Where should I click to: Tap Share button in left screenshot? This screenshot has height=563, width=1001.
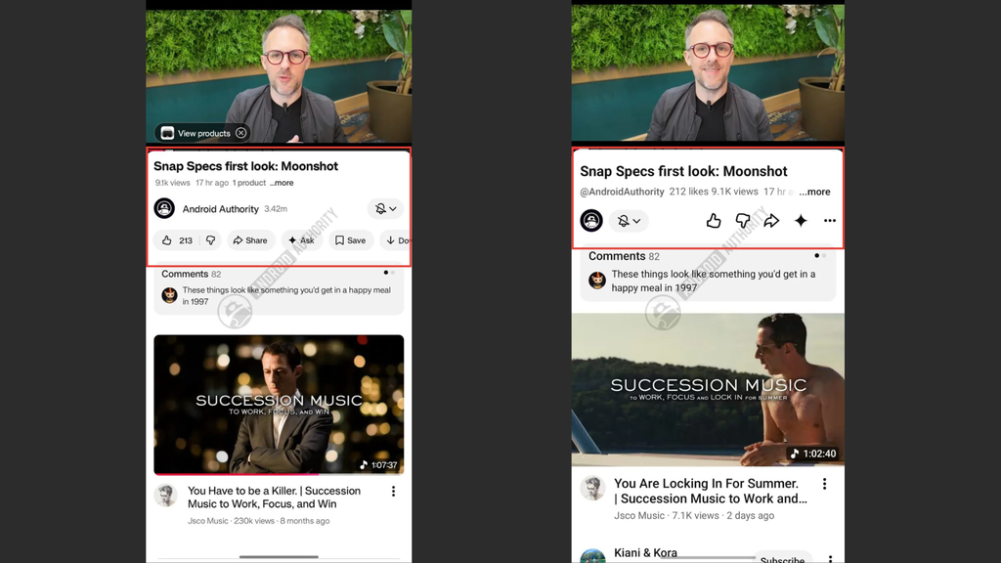(250, 240)
